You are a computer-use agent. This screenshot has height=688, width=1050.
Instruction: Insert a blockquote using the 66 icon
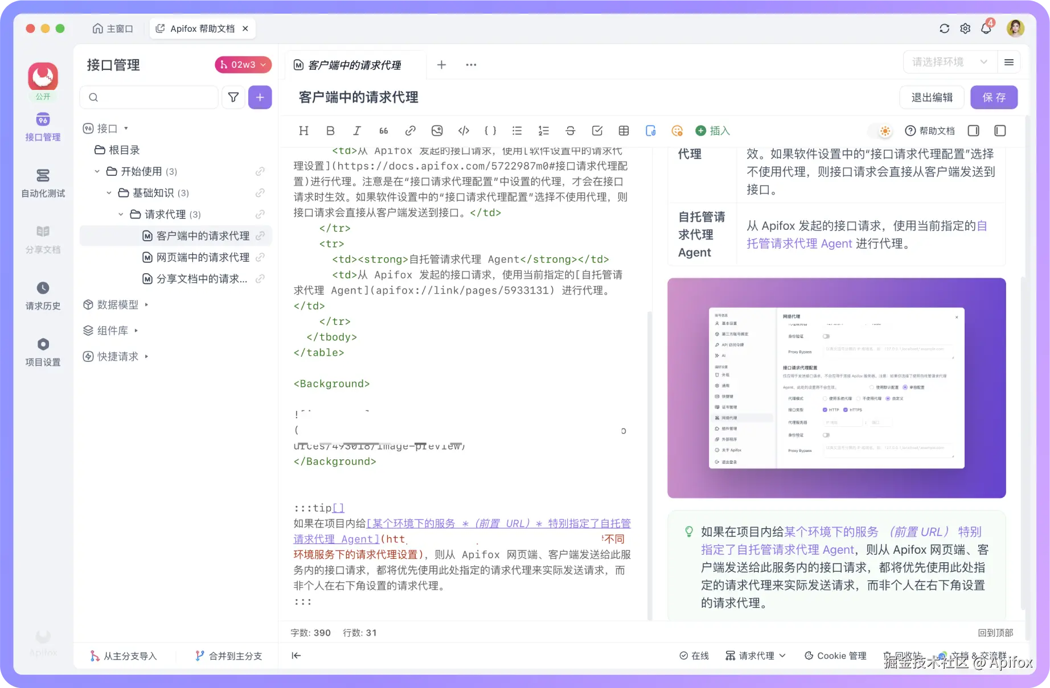point(383,130)
